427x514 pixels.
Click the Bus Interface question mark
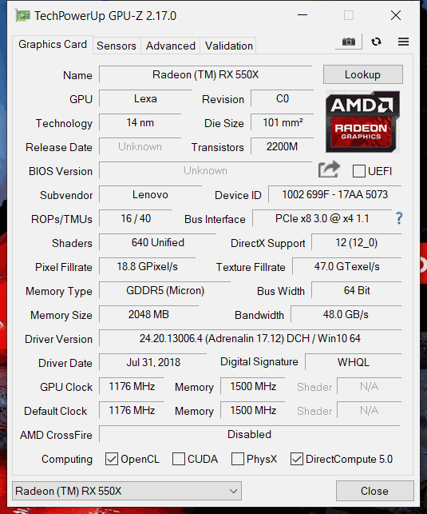[x=399, y=218]
